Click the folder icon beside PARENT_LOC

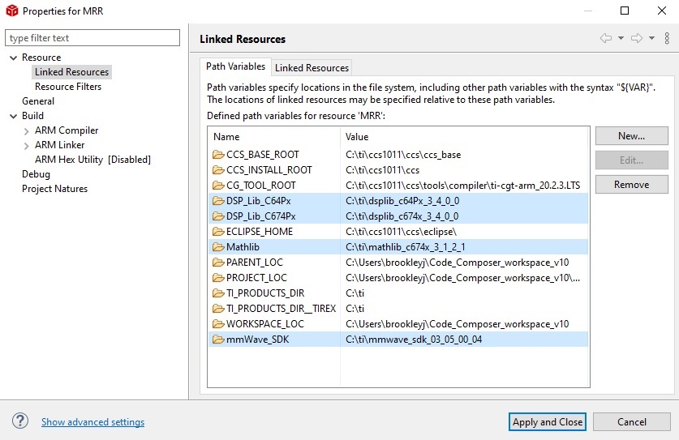218,263
